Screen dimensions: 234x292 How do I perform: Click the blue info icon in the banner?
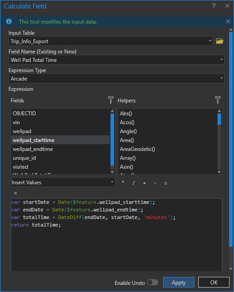tap(9, 22)
